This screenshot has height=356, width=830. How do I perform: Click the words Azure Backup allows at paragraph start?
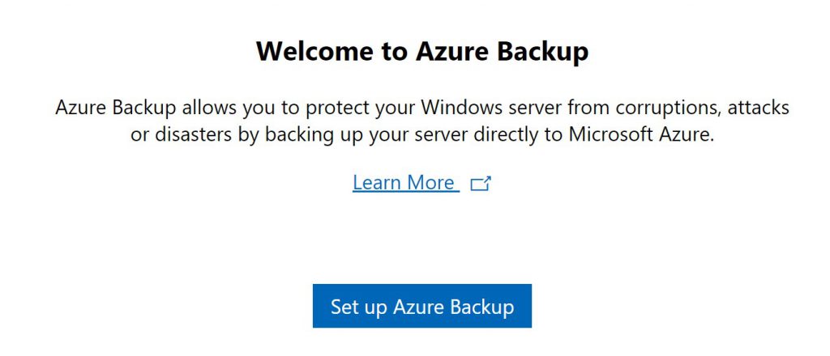[144, 108]
